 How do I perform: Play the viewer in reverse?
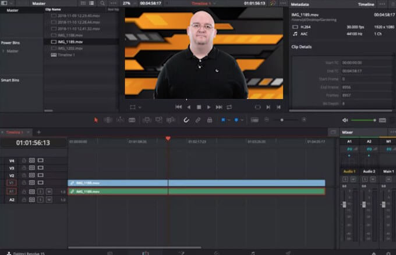pyautogui.click(x=189, y=107)
